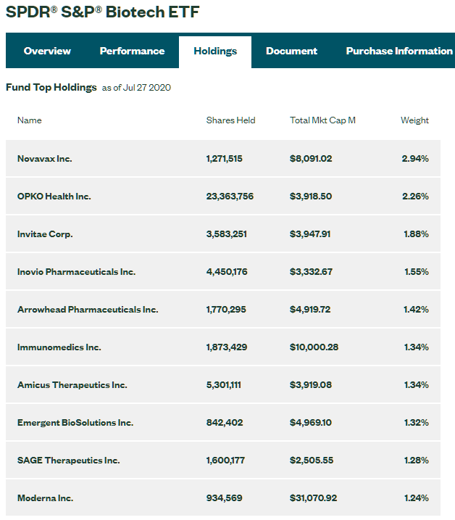The height and width of the screenshot is (520, 455).
Task: Click Moderna market cap $31,070.92
Action: tap(313, 498)
